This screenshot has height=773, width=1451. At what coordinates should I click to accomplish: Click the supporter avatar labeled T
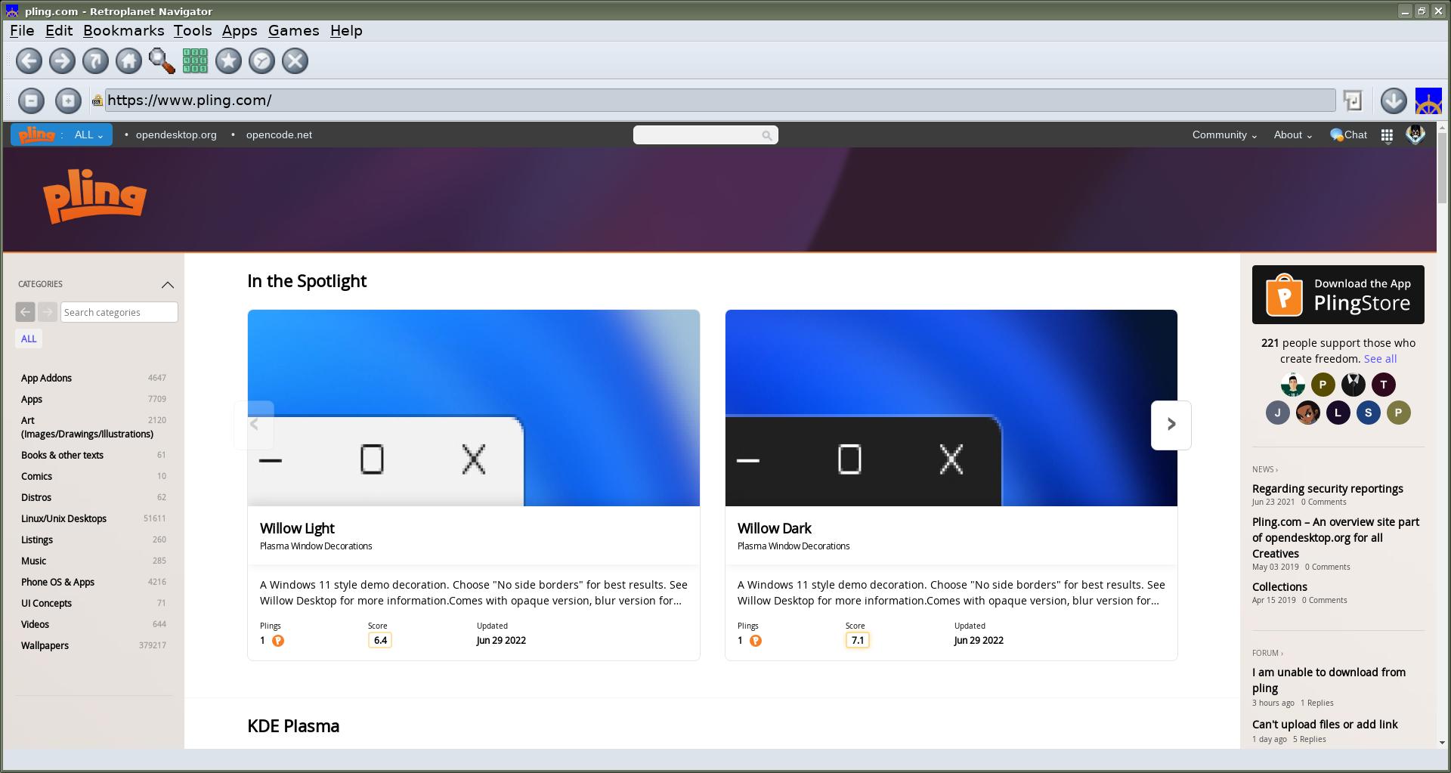pos(1383,385)
